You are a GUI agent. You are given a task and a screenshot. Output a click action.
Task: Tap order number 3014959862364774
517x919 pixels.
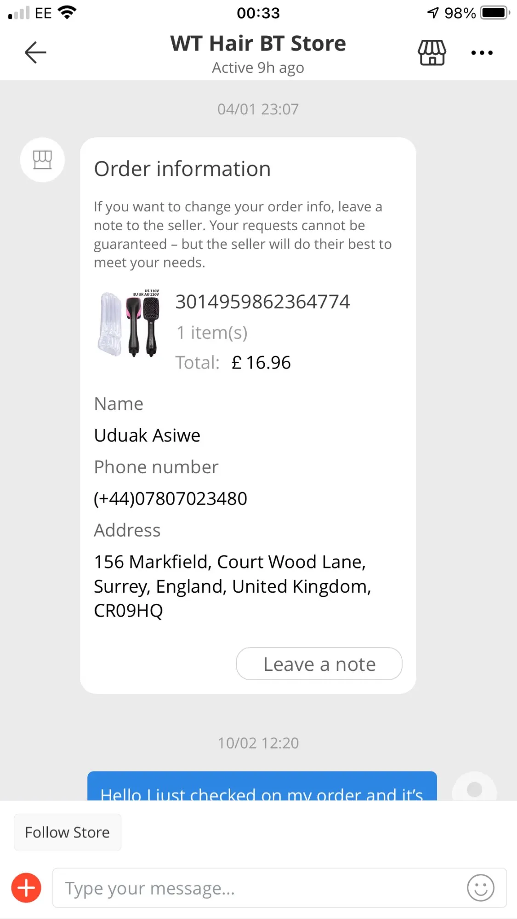coord(262,302)
